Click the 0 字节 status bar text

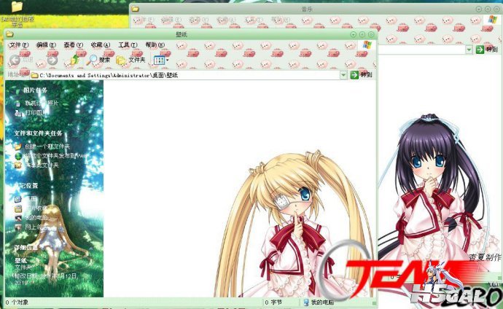[x=273, y=302]
